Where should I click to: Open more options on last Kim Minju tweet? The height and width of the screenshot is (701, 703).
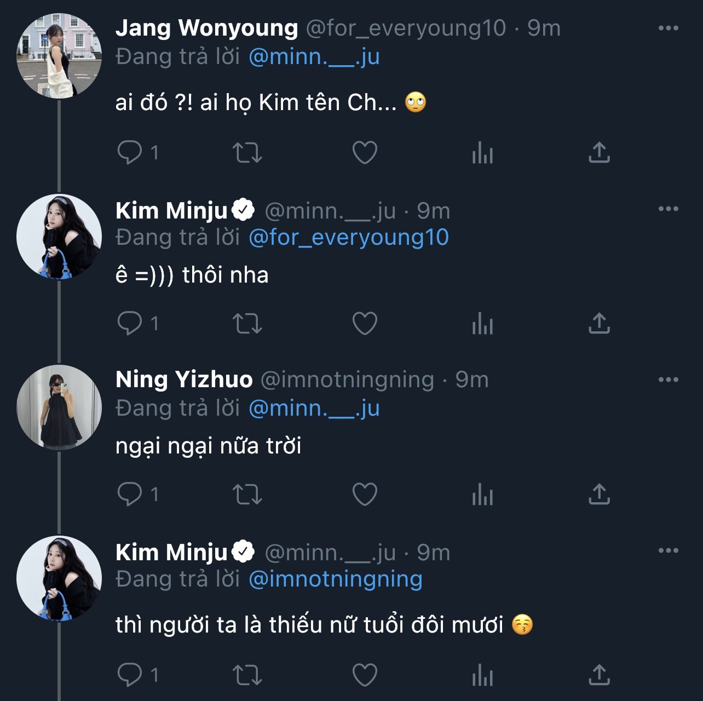[x=668, y=550]
